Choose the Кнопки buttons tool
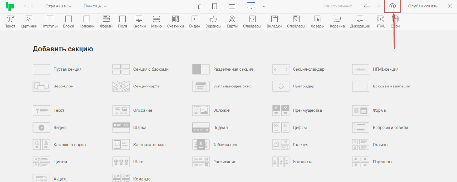457x182 pixels. click(x=139, y=22)
